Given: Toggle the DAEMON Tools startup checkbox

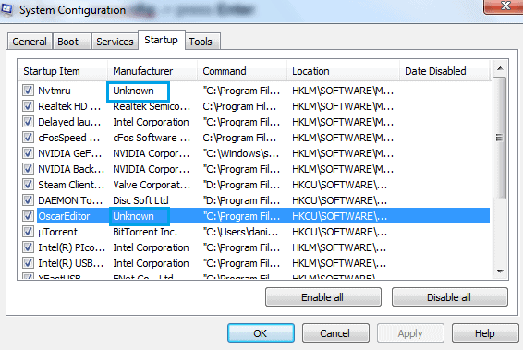Looking at the screenshot, I should (28, 200).
